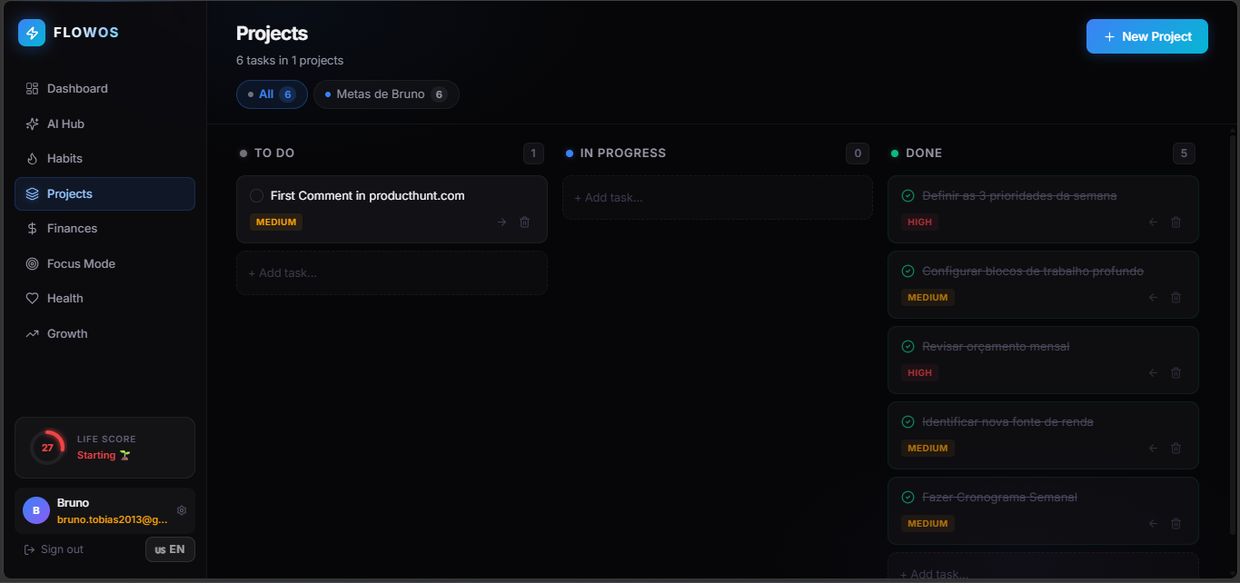
Task: Move 'Configurar blocos de trabalho profundo' back
Action: 1153,297
